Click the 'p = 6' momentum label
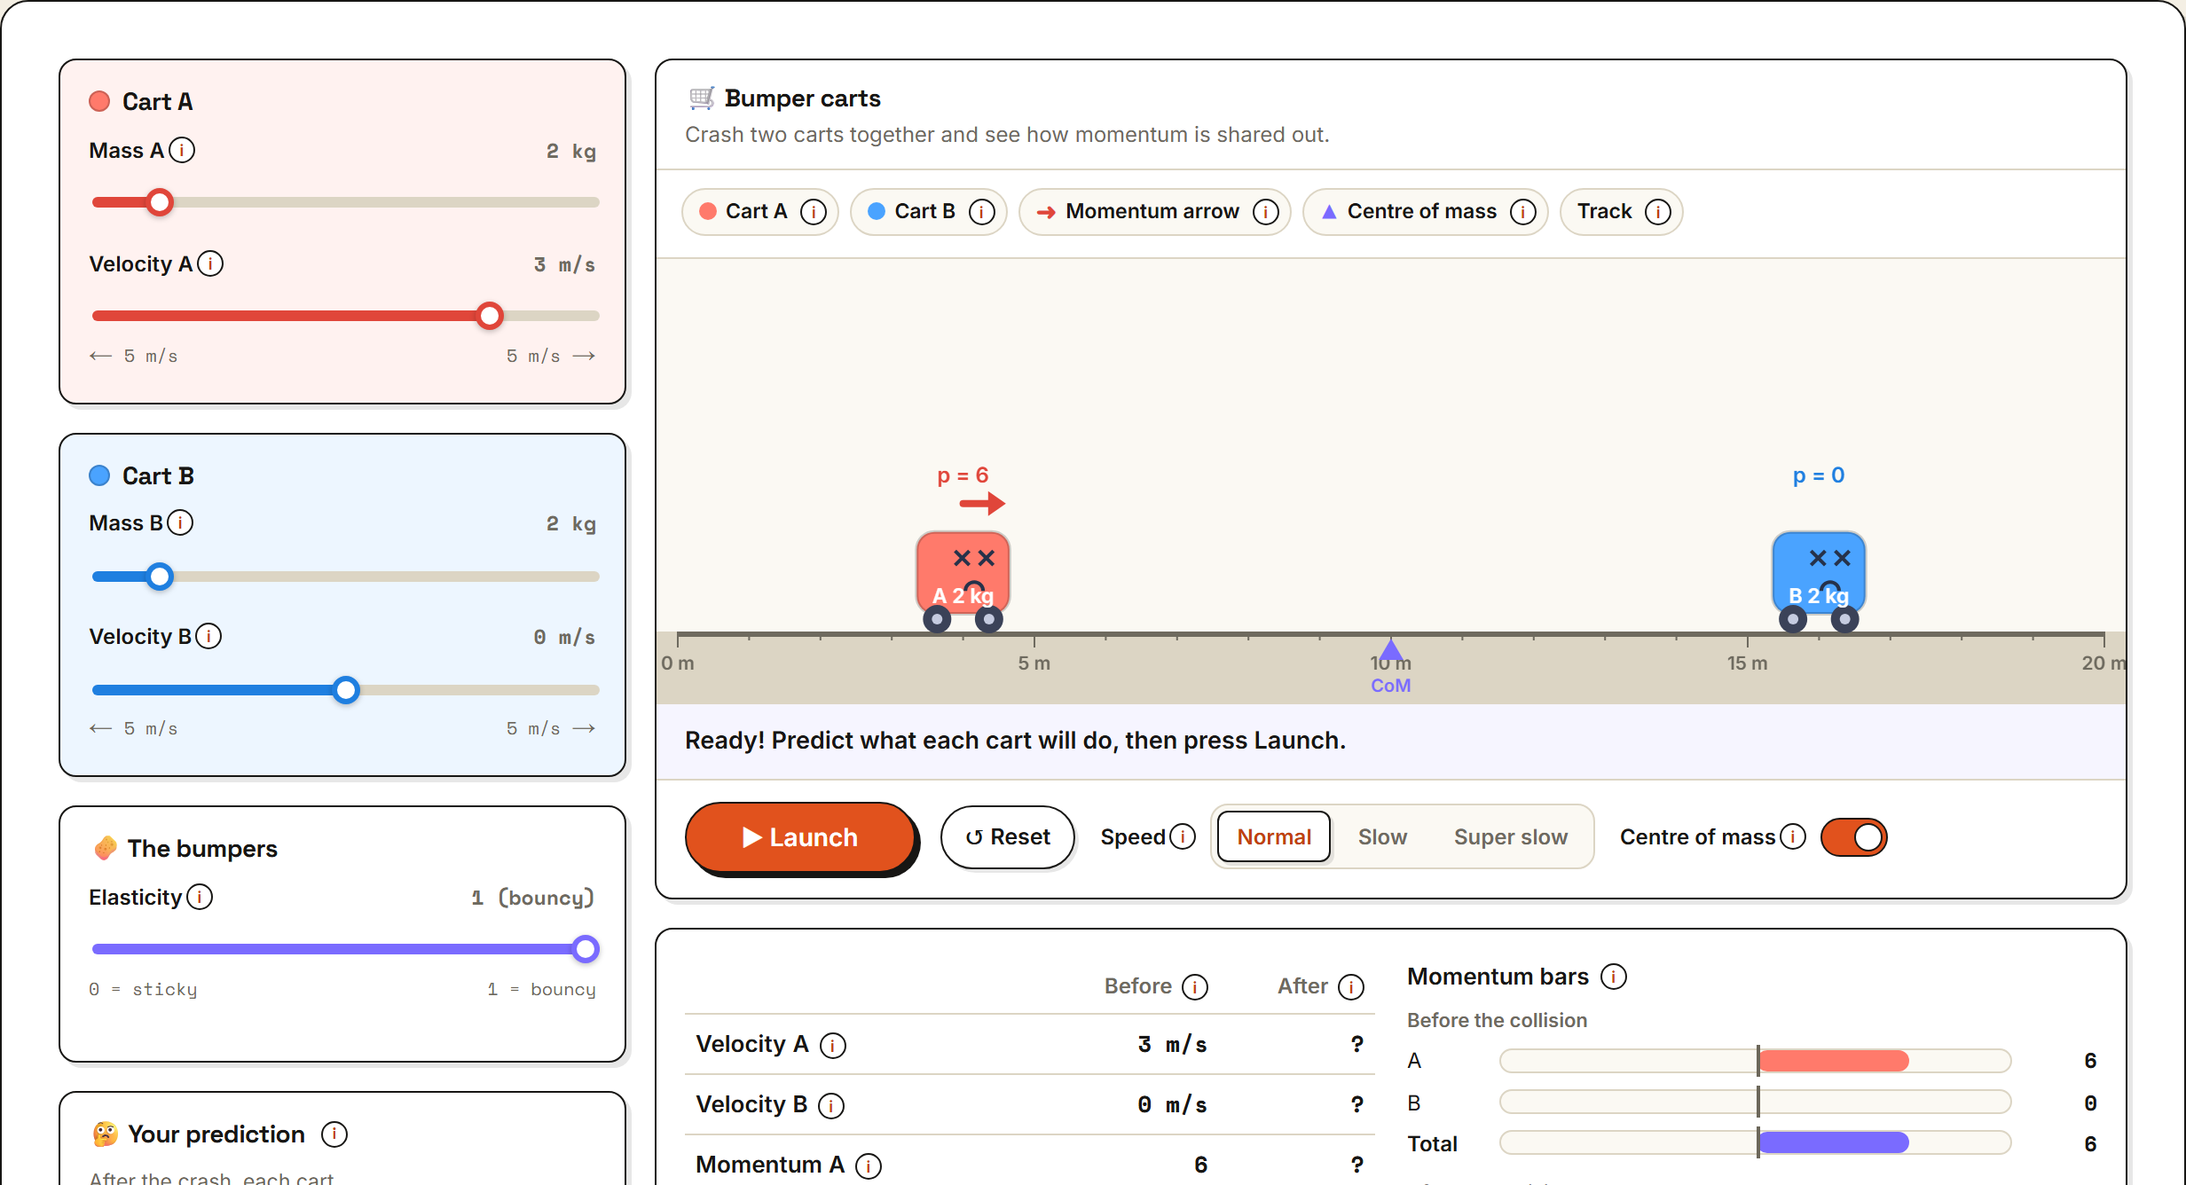This screenshot has height=1185, width=2186. pyautogui.click(x=963, y=475)
